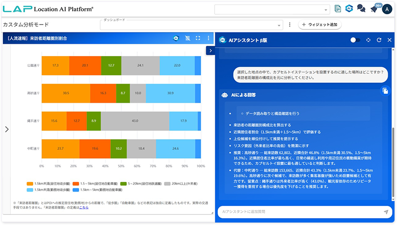Expand the widget to fullscreen
Viewport: 397px width, 225px height.
[x=198, y=38]
